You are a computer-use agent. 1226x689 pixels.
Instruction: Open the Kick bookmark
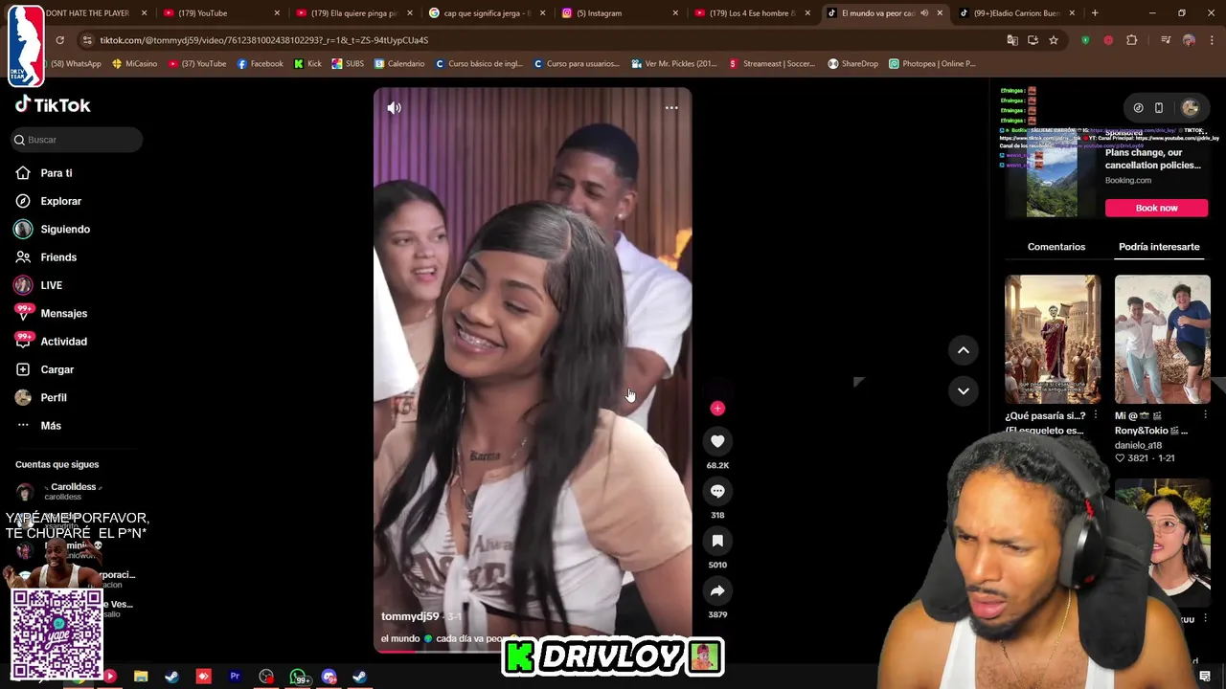tap(307, 64)
